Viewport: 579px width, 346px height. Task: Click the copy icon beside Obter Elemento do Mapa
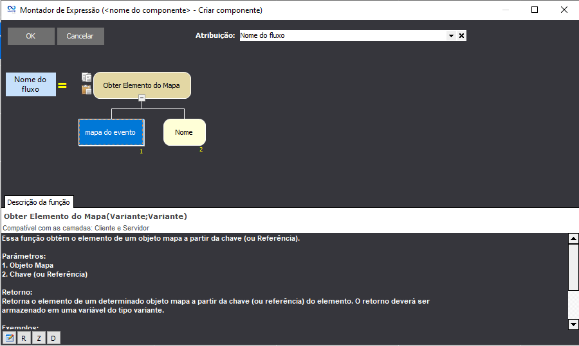(x=86, y=78)
